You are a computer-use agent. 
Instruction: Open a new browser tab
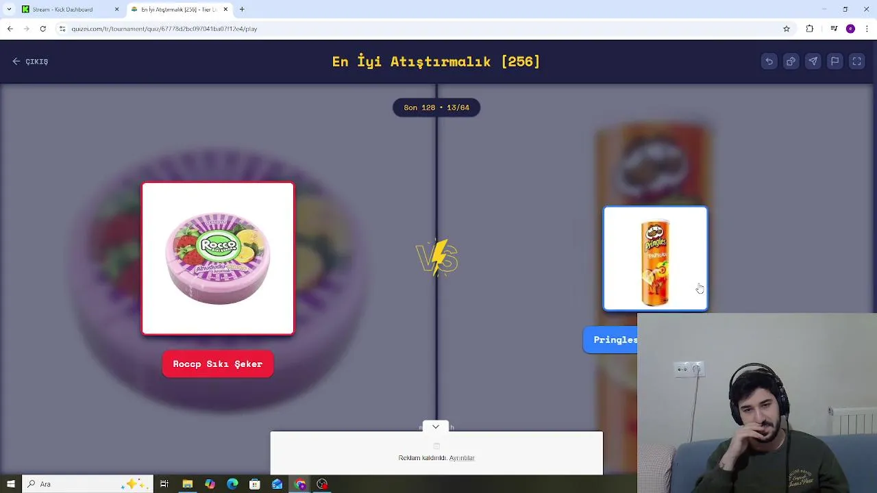(242, 10)
